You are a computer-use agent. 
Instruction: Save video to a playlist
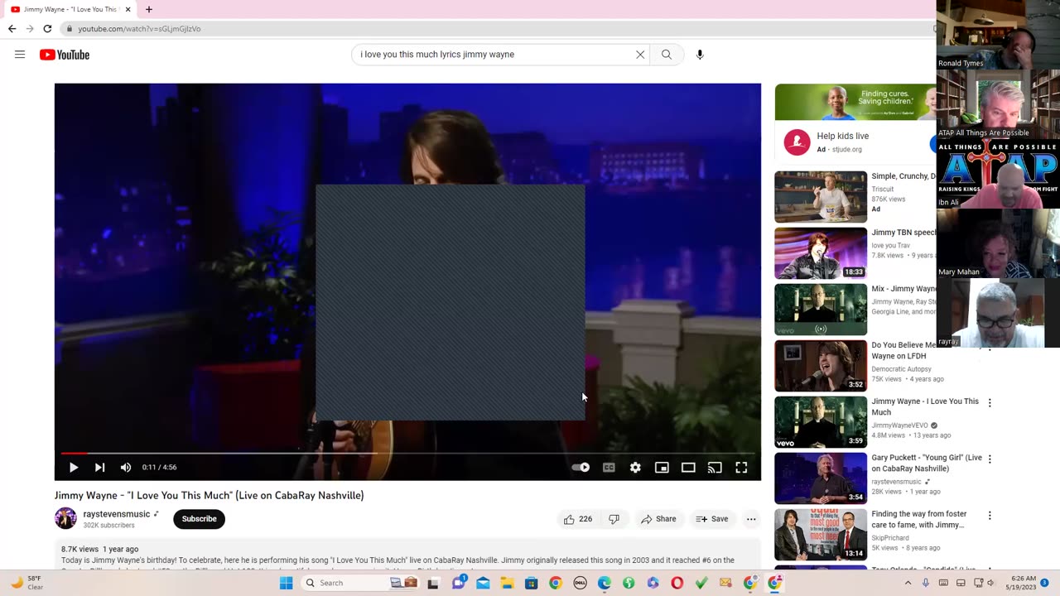pyautogui.click(x=712, y=519)
